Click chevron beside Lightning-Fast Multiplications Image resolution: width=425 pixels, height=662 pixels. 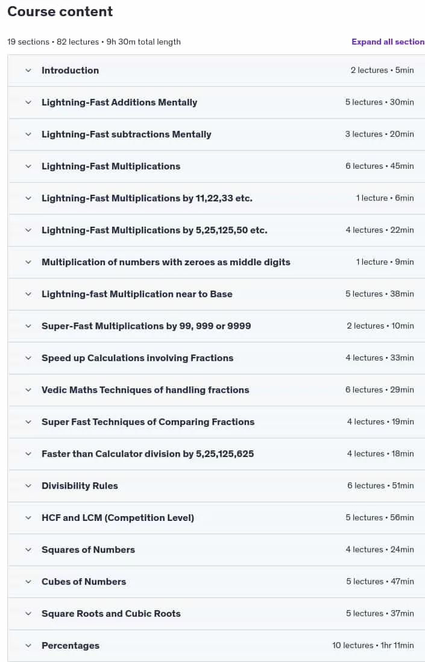(x=28, y=166)
